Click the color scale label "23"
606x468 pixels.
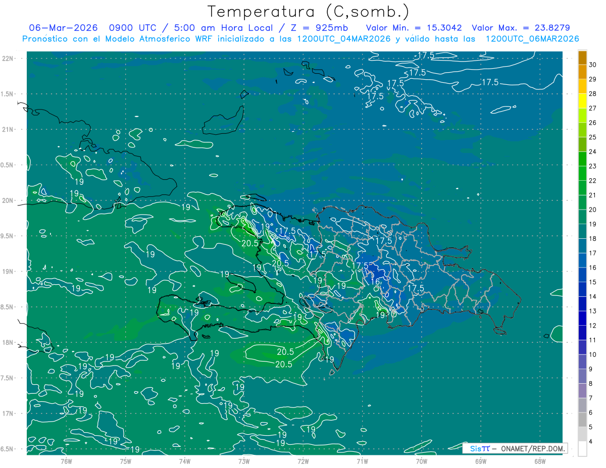click(x=593, y=166)
